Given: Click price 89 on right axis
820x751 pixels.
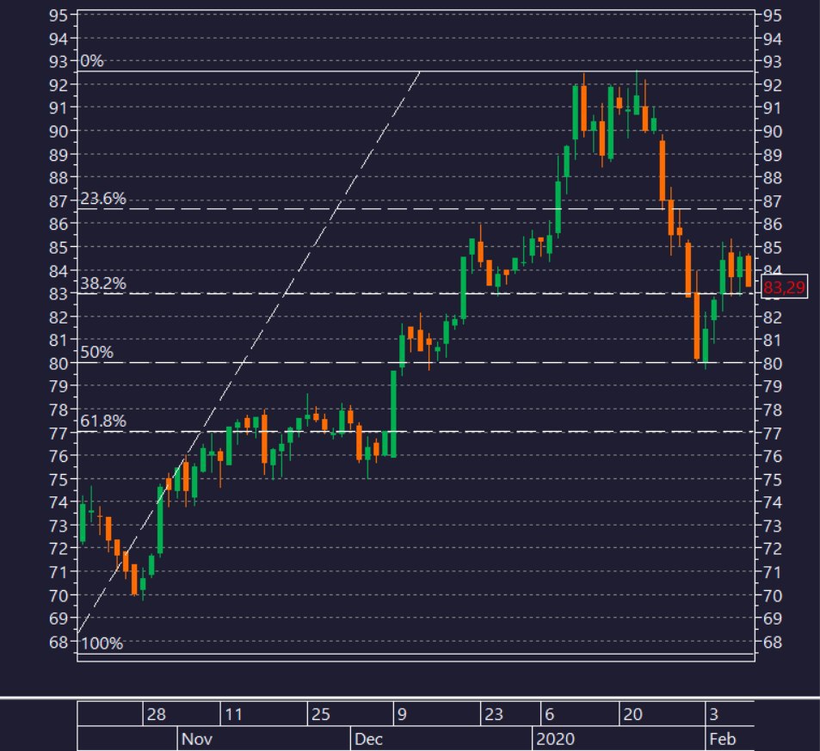Looking at the screenshot, I should pos(773,155).
